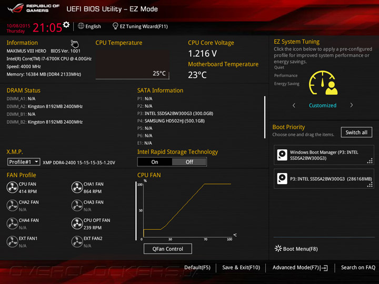
Task: Click the CPU FAN fan icon
Action: pyautogui.click(x=12, y=187)
